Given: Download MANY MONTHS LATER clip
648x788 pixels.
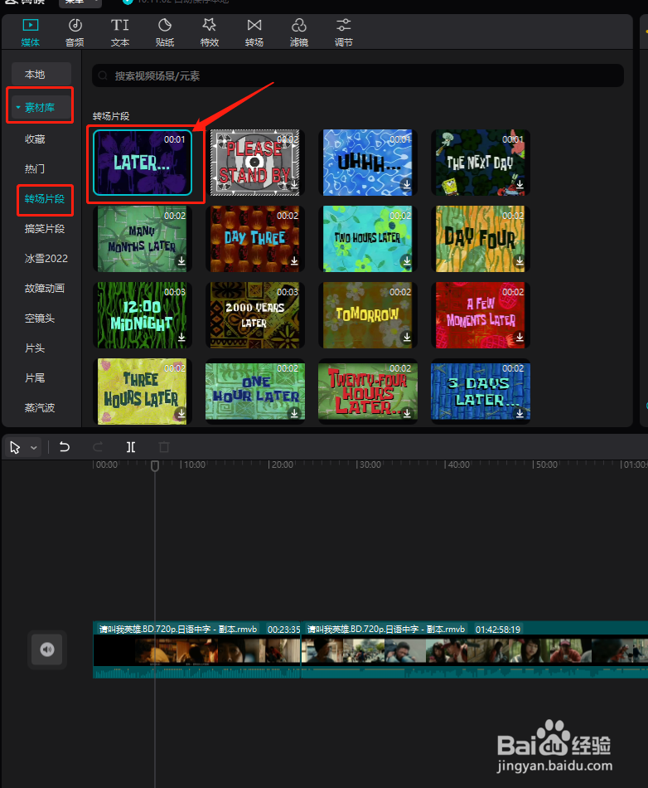Looking at the screenshot, I should (181, 260).
